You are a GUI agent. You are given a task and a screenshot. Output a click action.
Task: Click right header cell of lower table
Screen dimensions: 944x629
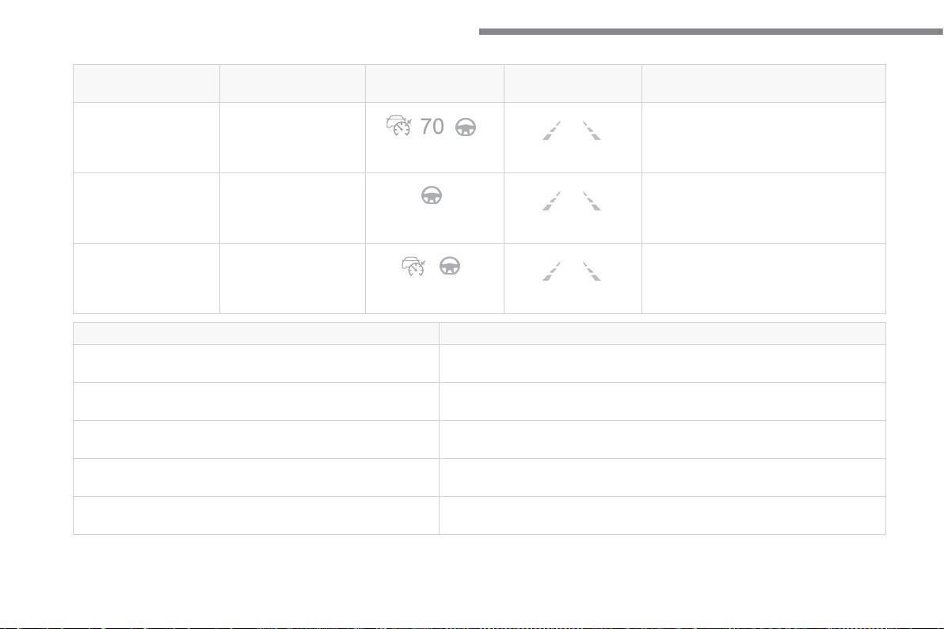coord(662,333)
